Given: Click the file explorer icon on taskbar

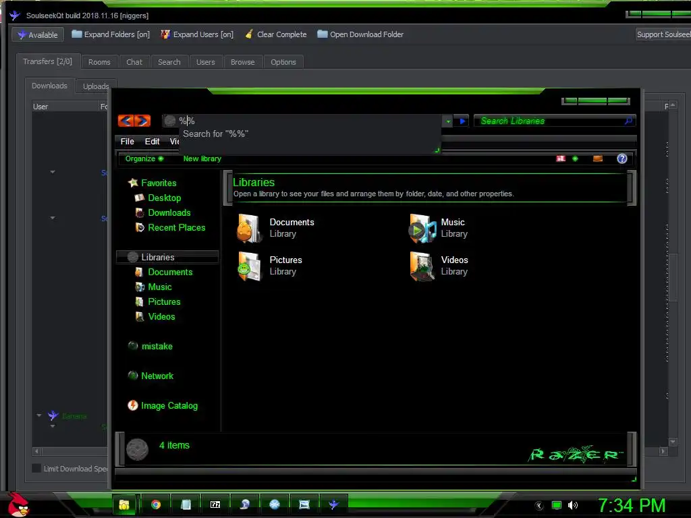Looking at the screenshot, I should [124, 505].
